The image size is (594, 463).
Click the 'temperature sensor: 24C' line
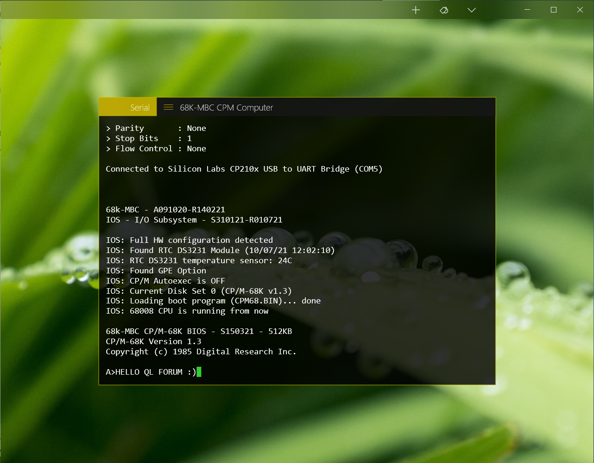(x=199, y=260)
